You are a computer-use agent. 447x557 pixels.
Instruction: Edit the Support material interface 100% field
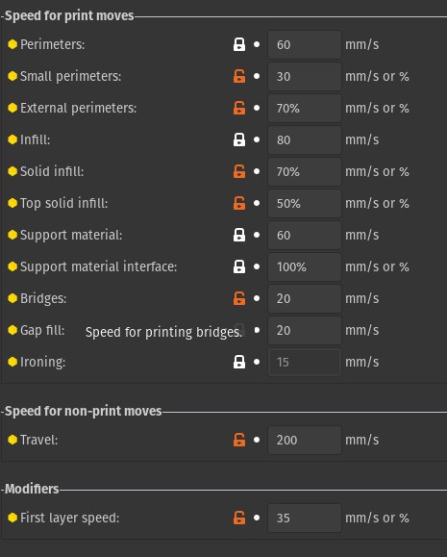pyautogui.click(x=305, y=266)
